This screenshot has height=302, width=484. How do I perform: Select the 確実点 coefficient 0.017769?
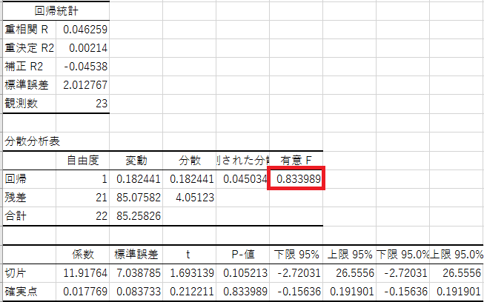coord(83,291)
